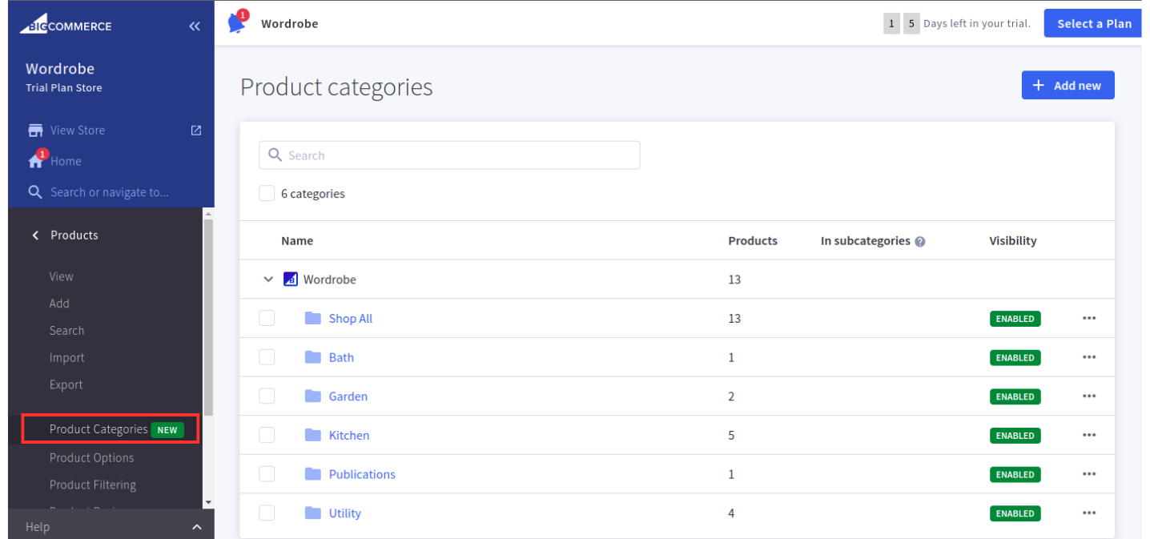This screenshot has height=539, width=1150.
Task: Click View Store link in sidebar
Action: tap(78, 131)
